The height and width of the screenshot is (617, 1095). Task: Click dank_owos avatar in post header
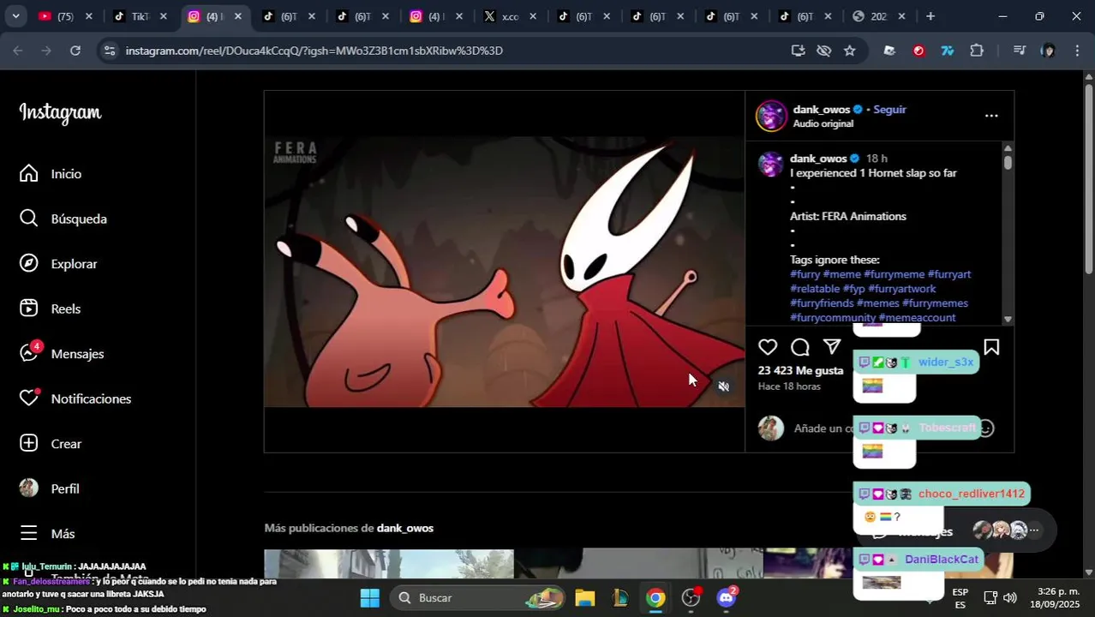(x=771, y=116)
